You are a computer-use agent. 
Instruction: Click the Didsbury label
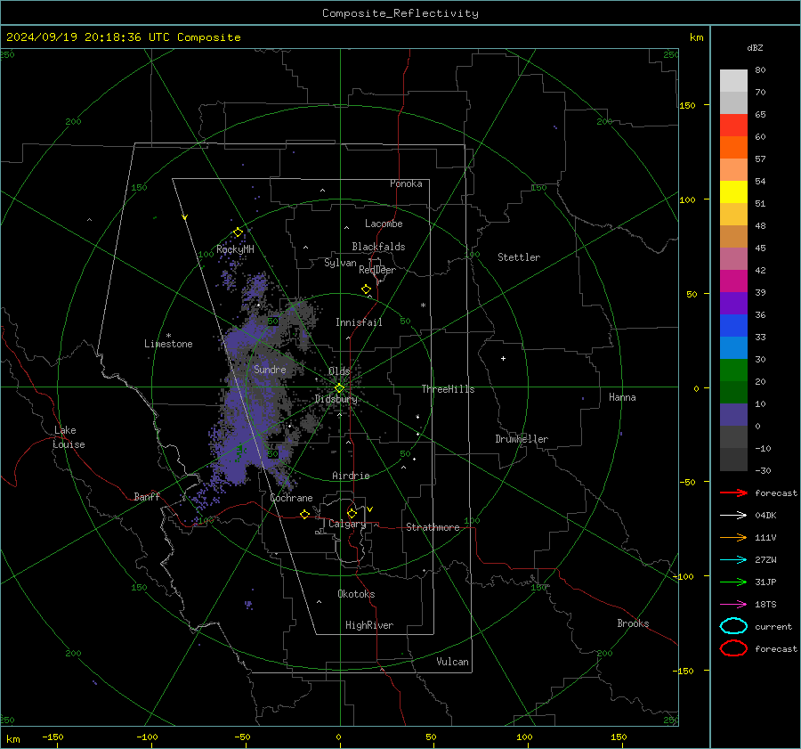[336, 399]
